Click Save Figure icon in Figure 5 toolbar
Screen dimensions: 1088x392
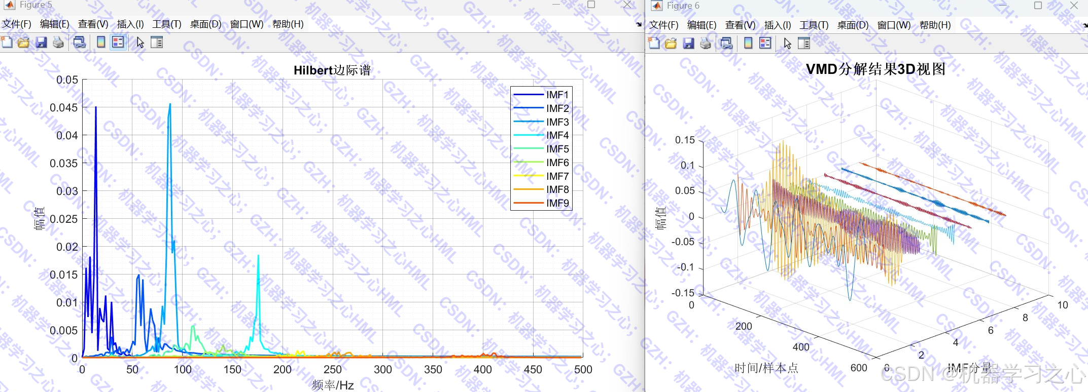click(x=41, y=43)
